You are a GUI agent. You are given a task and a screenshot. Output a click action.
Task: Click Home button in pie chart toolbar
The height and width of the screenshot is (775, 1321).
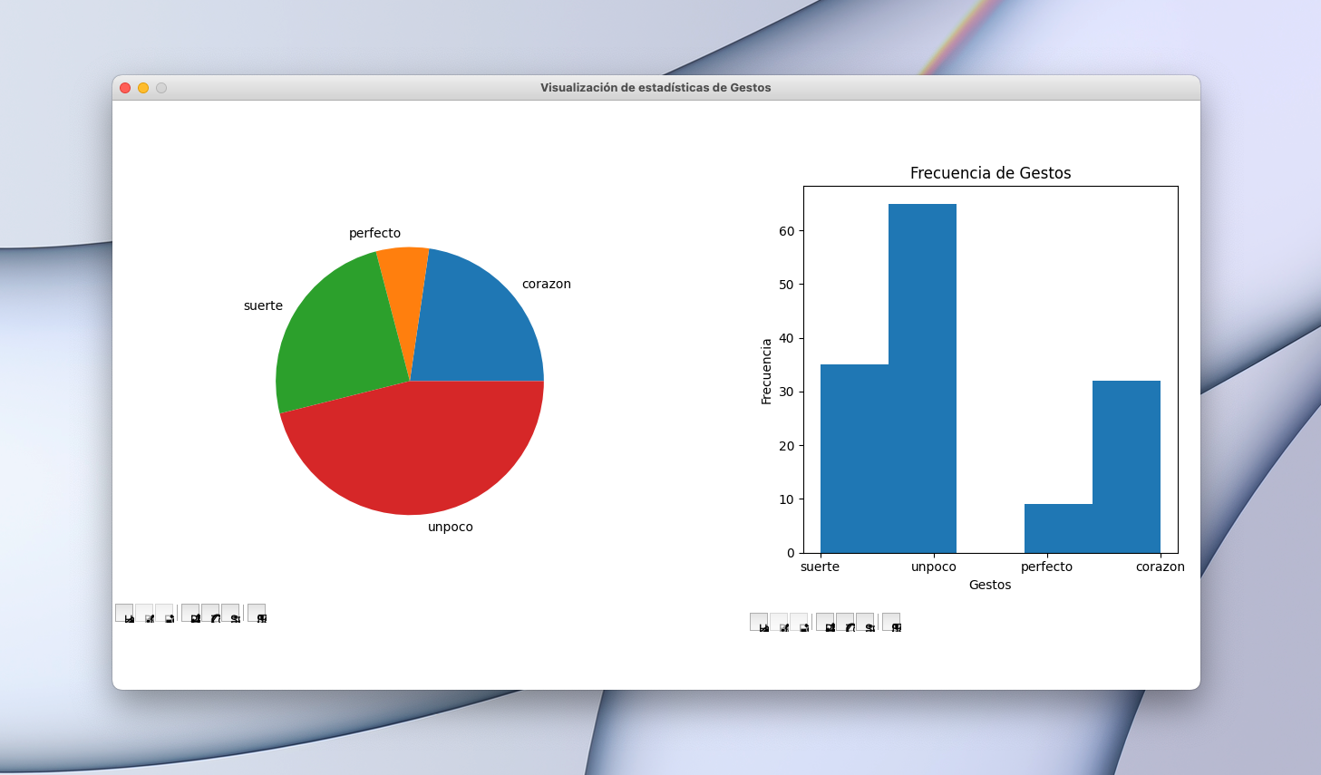(x=124, y=613)
